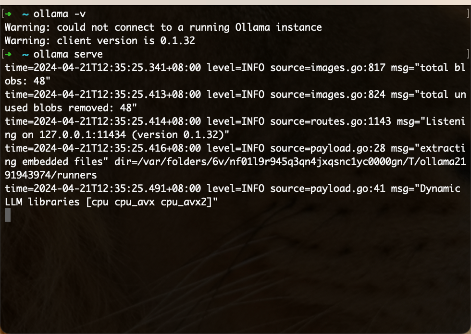Click source=images.go:824 in the log
The image size is (471, 334).
[x=328, y=95]
